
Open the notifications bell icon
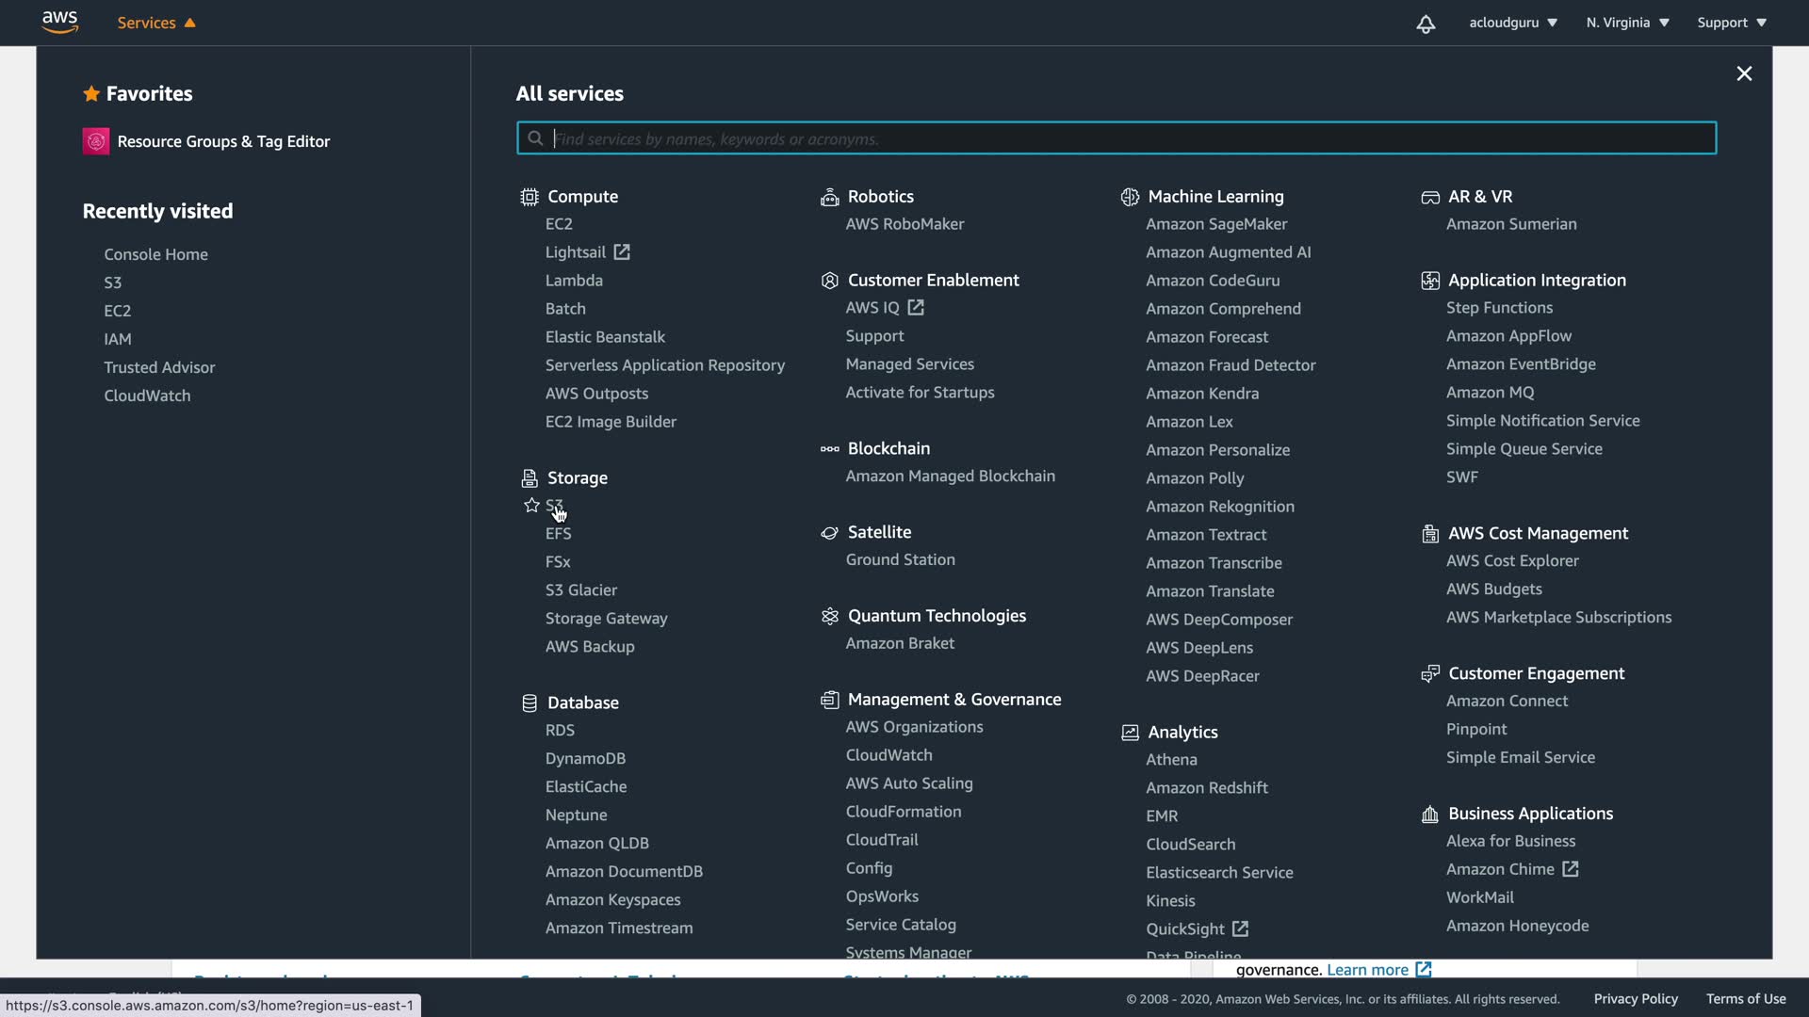(1426, 24)
